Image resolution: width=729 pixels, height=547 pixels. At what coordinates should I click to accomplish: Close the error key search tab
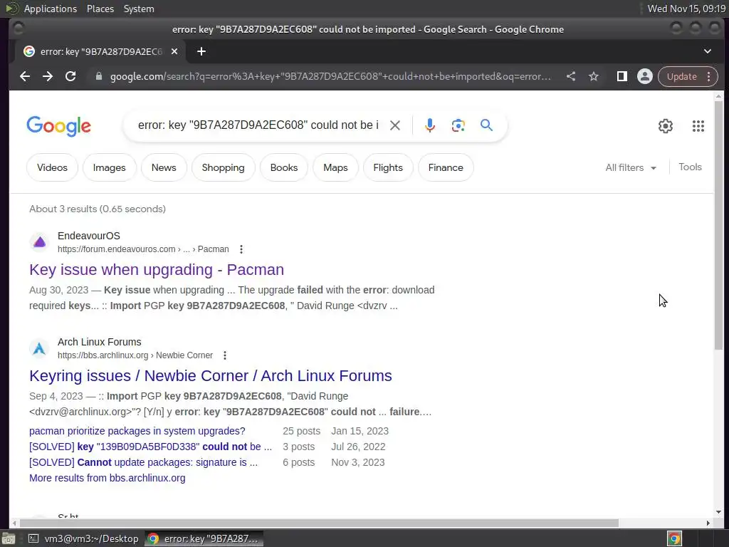click(174, 51)
